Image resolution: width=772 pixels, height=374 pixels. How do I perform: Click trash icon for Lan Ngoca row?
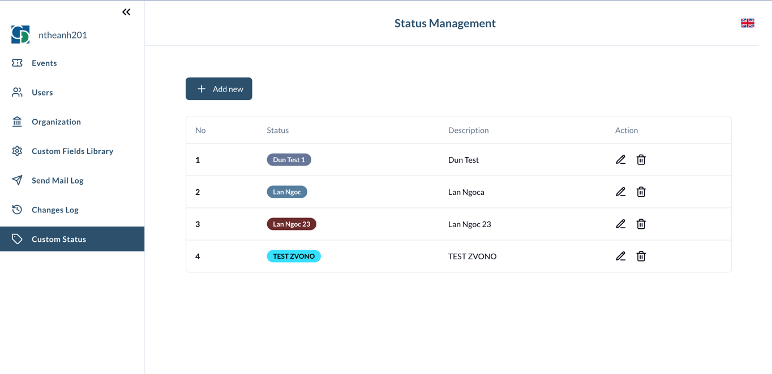(x=641, y=192)
